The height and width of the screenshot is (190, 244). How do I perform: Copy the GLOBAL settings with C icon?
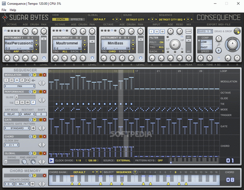tap(30, 153)
